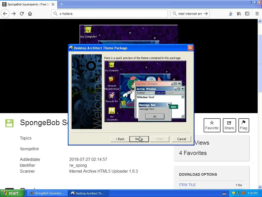Click Cancel in the Theme Package dialog
Image resolution: width=262 pixels, height=197 pixels.
181,139
